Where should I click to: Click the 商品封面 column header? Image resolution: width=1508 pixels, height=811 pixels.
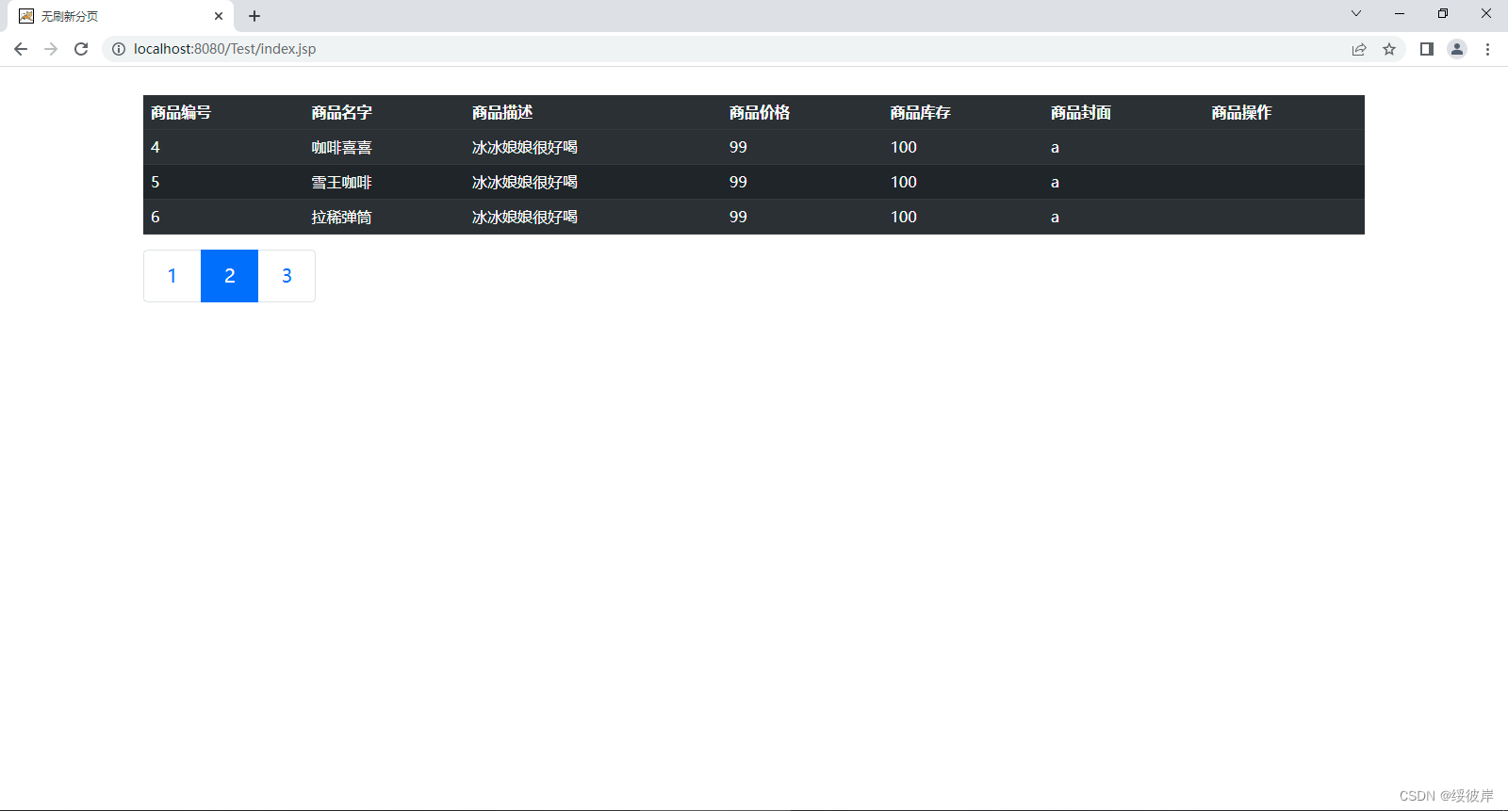click(1081, 113)
